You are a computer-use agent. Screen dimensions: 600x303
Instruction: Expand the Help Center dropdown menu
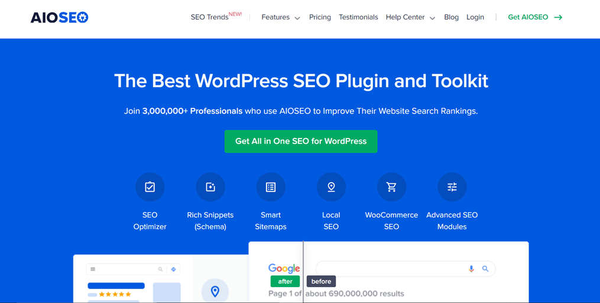pyautogui.click(x=410, y=18)
